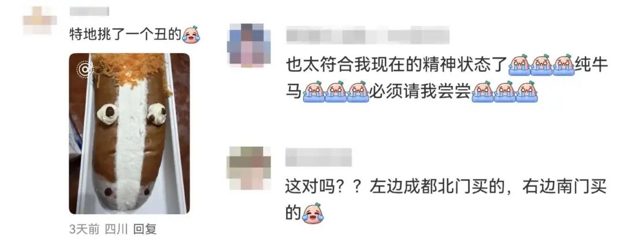The image size is (624, 249).
Task: Click crying emoji after 特地挑了一个丑的
Action: pyautogui.click(x=191, y=35)
